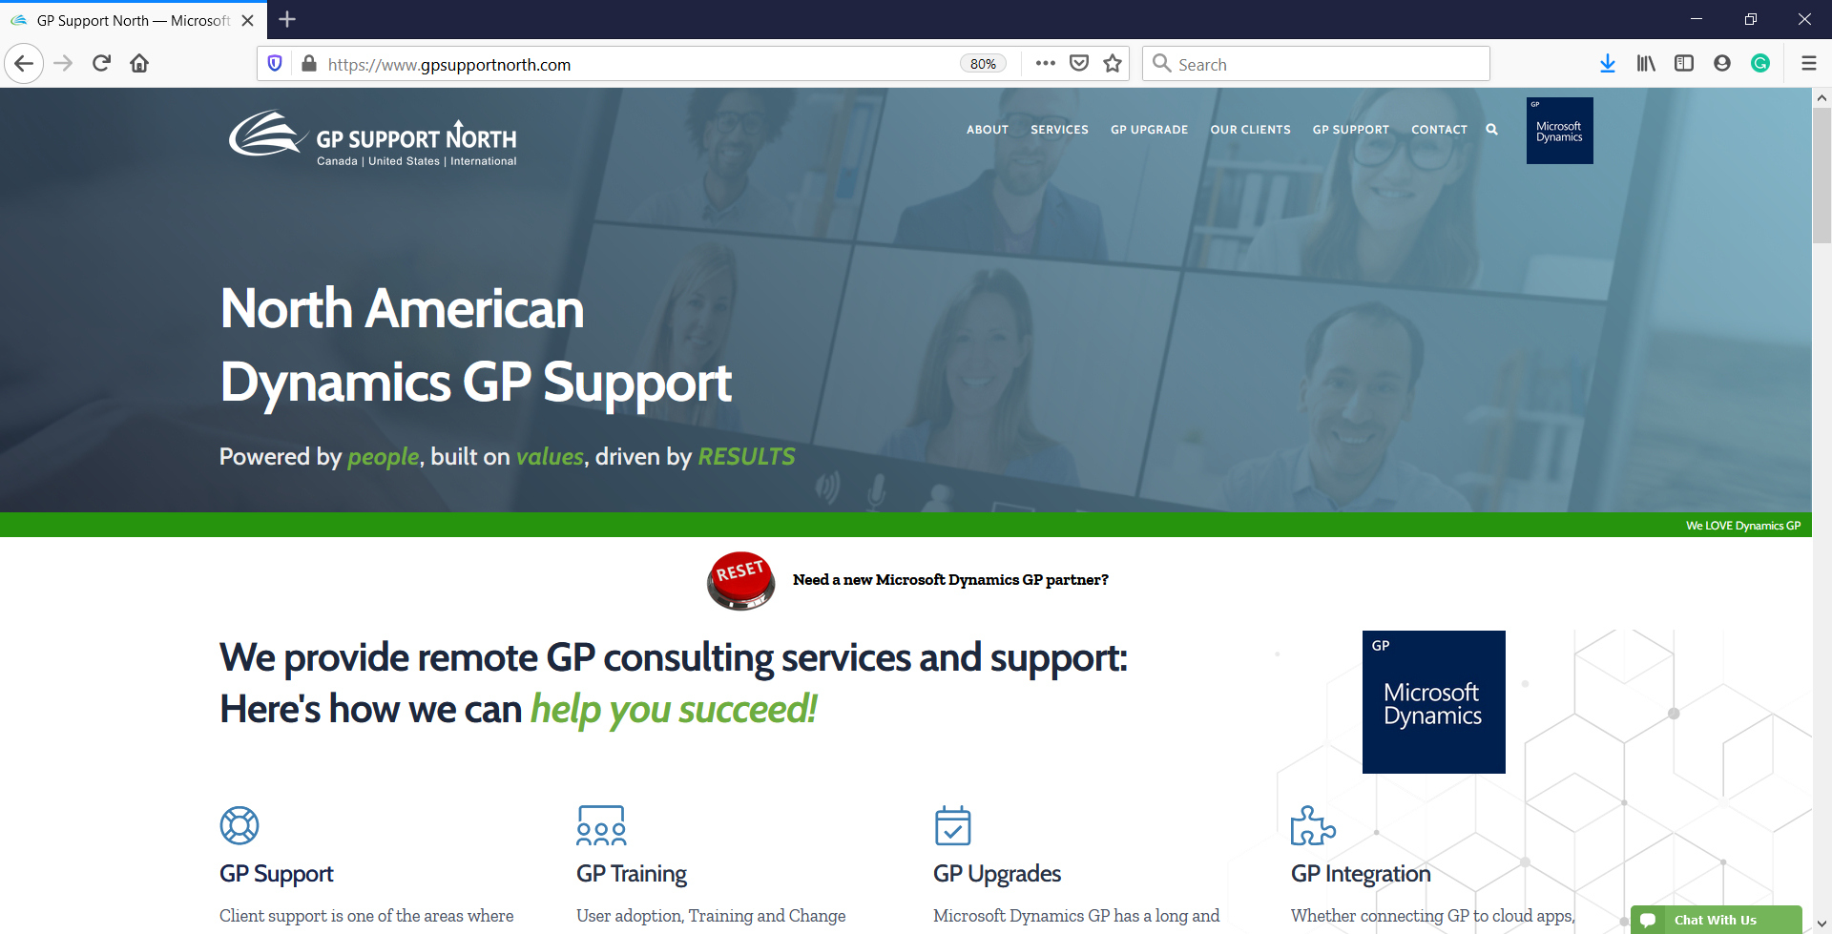The width and height of the screenshot is (1832, 934).
Task: Bookmark this page with the star icon
Action: tap(1113, 64)
